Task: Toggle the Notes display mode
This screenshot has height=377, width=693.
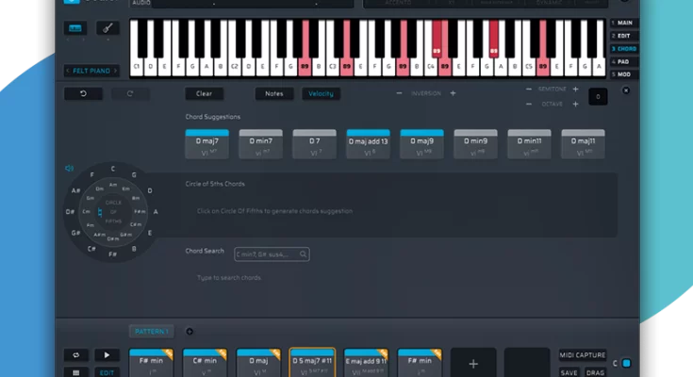Action: [x=274, y=94]
